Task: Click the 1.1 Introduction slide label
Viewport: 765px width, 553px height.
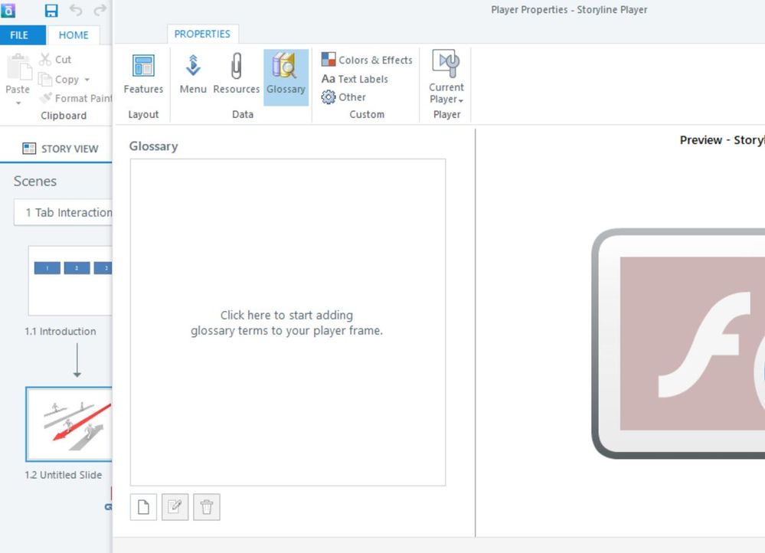Action: tap(60, 332)
